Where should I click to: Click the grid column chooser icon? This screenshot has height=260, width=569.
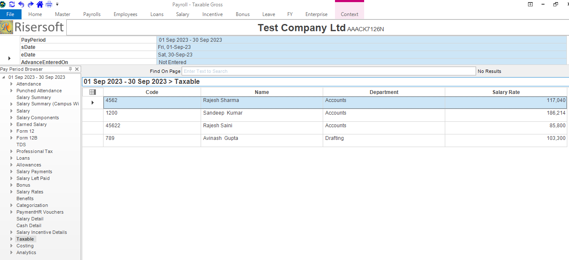click(x=93, y=92)
